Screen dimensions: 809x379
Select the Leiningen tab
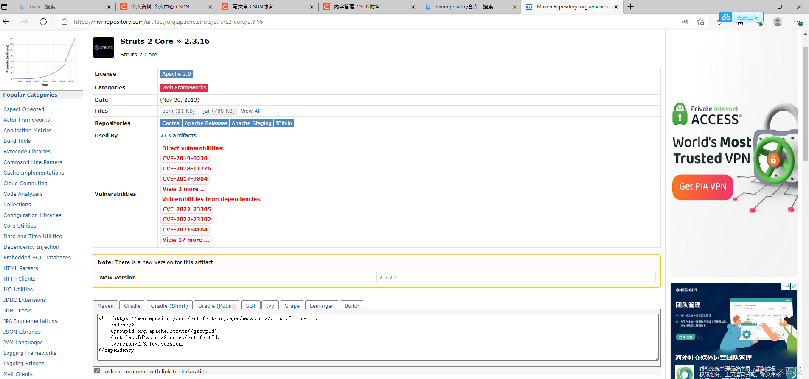322,306
